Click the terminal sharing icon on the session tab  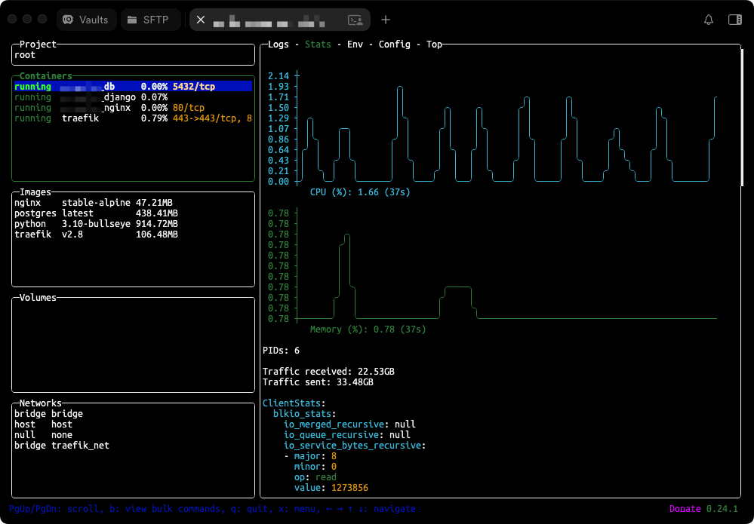[354, 20]
